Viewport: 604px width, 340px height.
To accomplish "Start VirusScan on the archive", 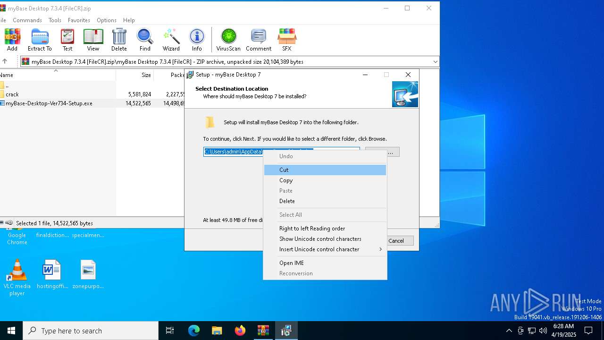I will point(228,40).
